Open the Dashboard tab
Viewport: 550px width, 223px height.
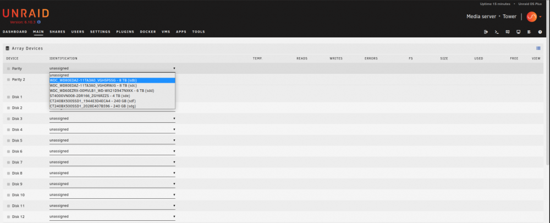coord(15,32)
